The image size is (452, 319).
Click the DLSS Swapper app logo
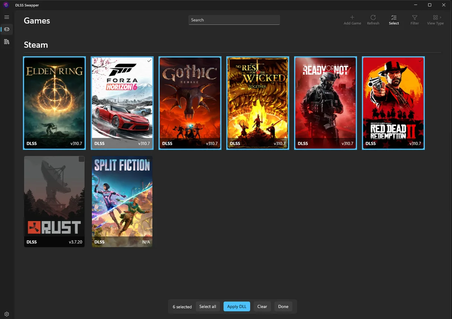pos(6,5)
